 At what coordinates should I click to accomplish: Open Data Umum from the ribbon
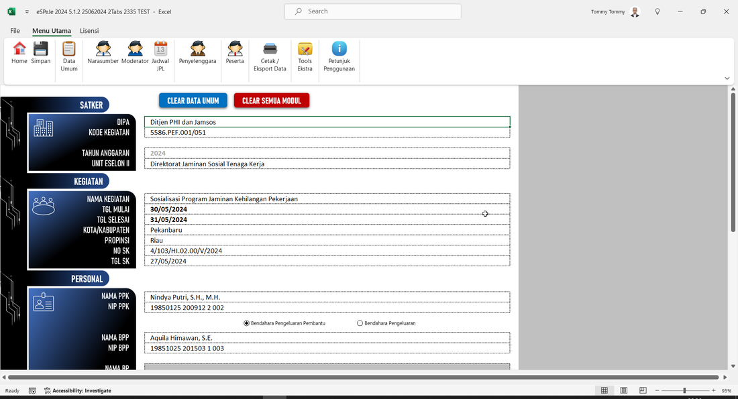pyautogui.click(x=69, y=49)
